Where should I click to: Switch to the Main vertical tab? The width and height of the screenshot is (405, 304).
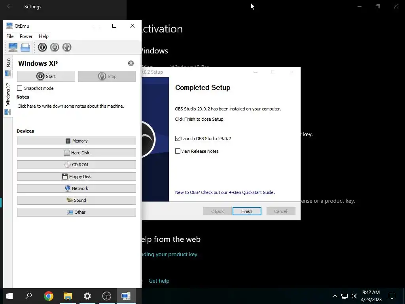coord(8,66)
